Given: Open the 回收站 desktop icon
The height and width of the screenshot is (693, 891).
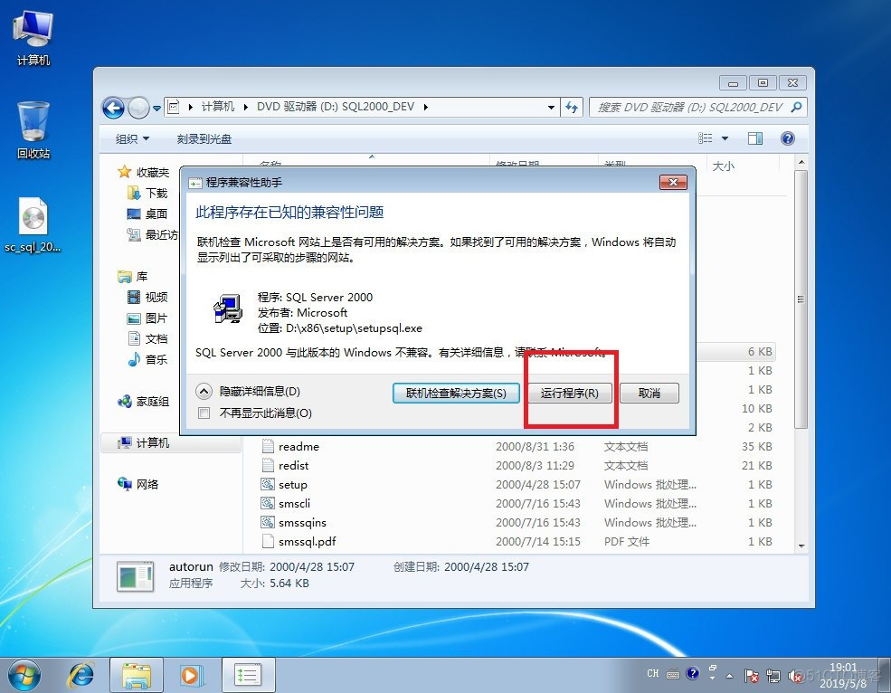Looking at the screenshot, I should click(33, 130).
